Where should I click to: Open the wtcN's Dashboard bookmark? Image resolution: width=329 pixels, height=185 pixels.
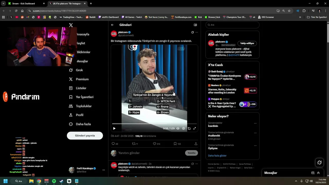[x=108, y=17]
